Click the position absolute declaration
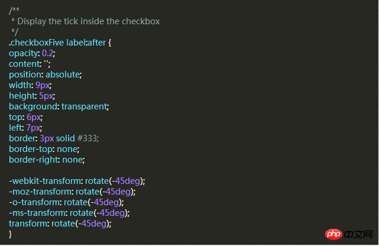379x246 pixels. click(46, 75)
